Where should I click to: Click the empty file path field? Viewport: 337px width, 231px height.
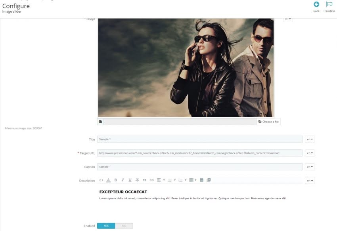coord(180,122)
